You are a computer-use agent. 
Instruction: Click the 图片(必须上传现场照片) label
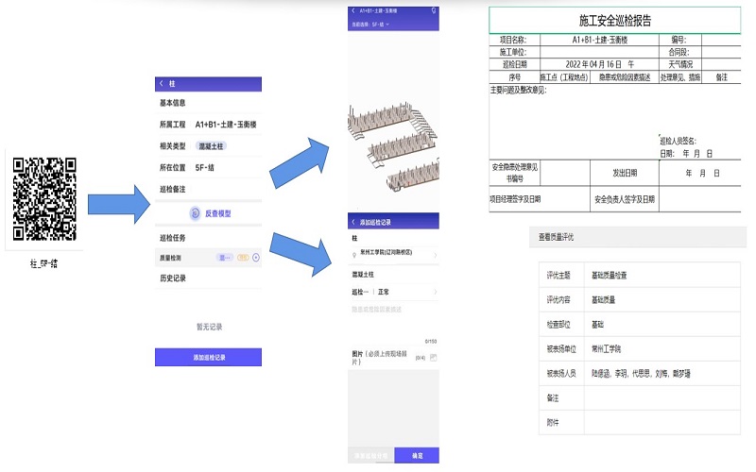click(x=380, y=358)
